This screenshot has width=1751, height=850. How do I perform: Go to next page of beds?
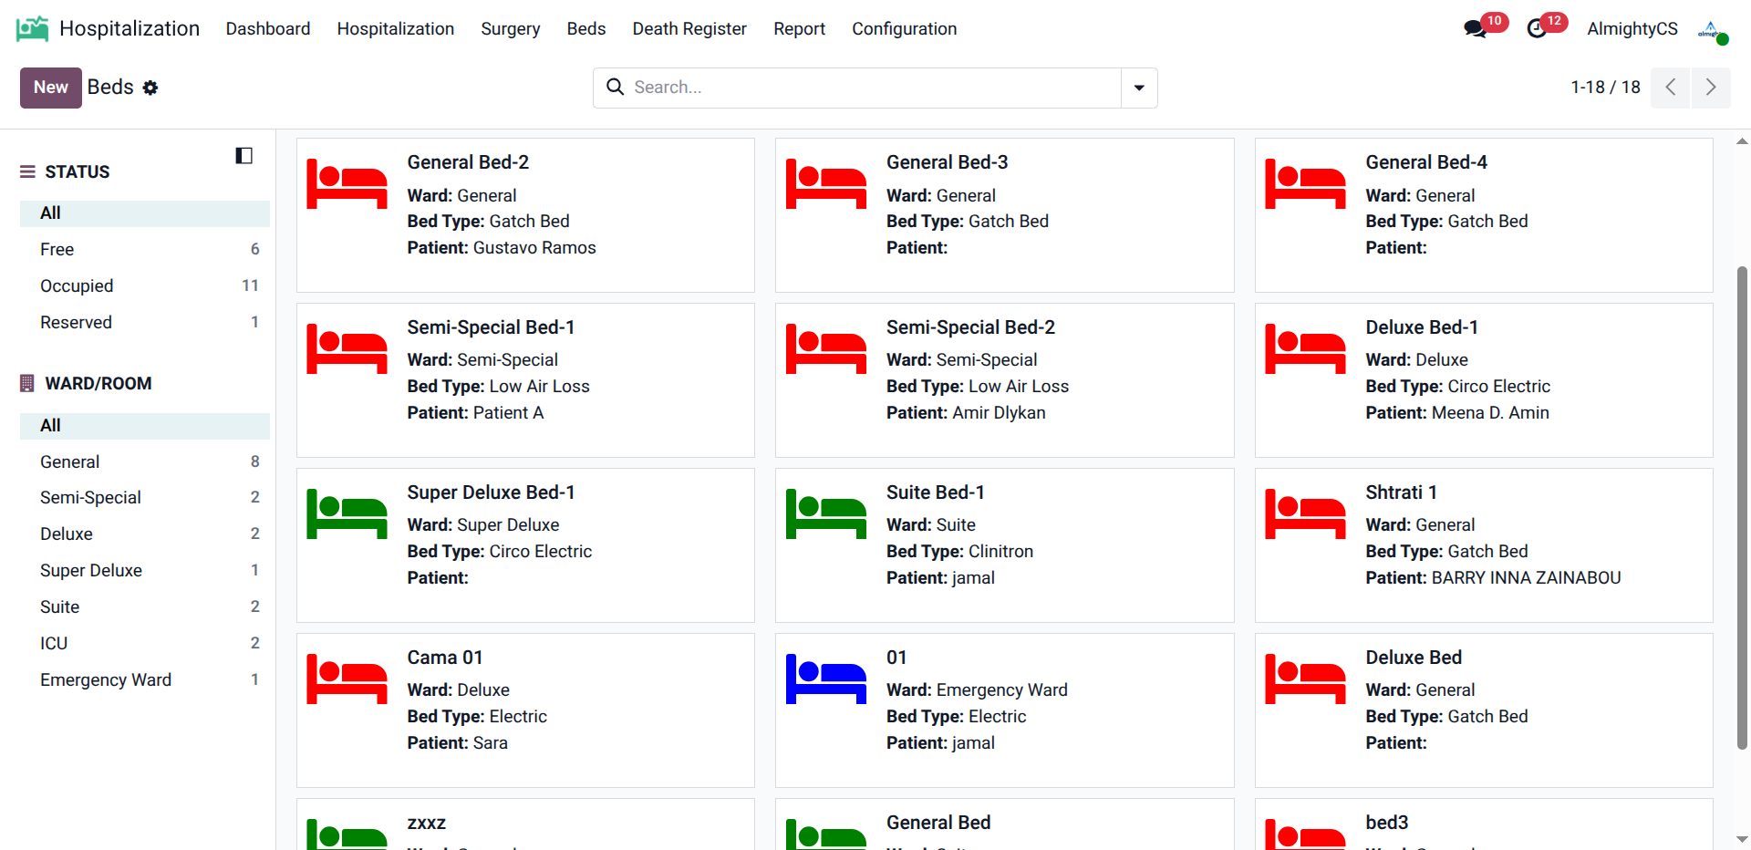(1711, 88)
